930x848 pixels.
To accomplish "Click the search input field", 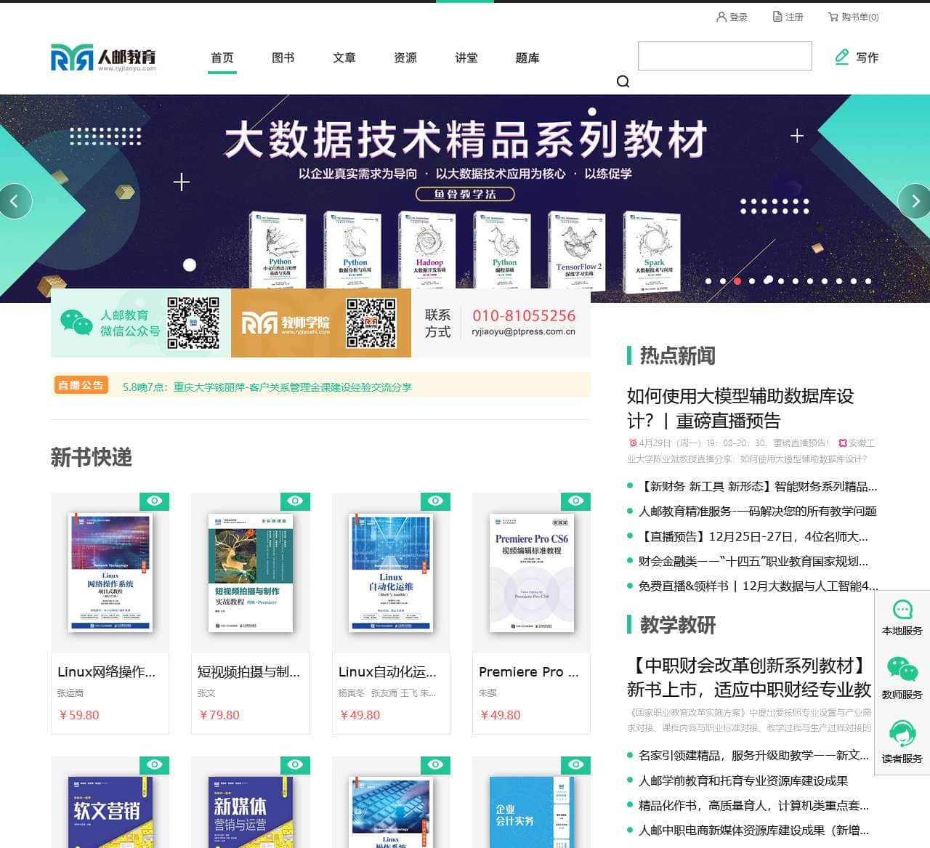I will click(724, 56).
